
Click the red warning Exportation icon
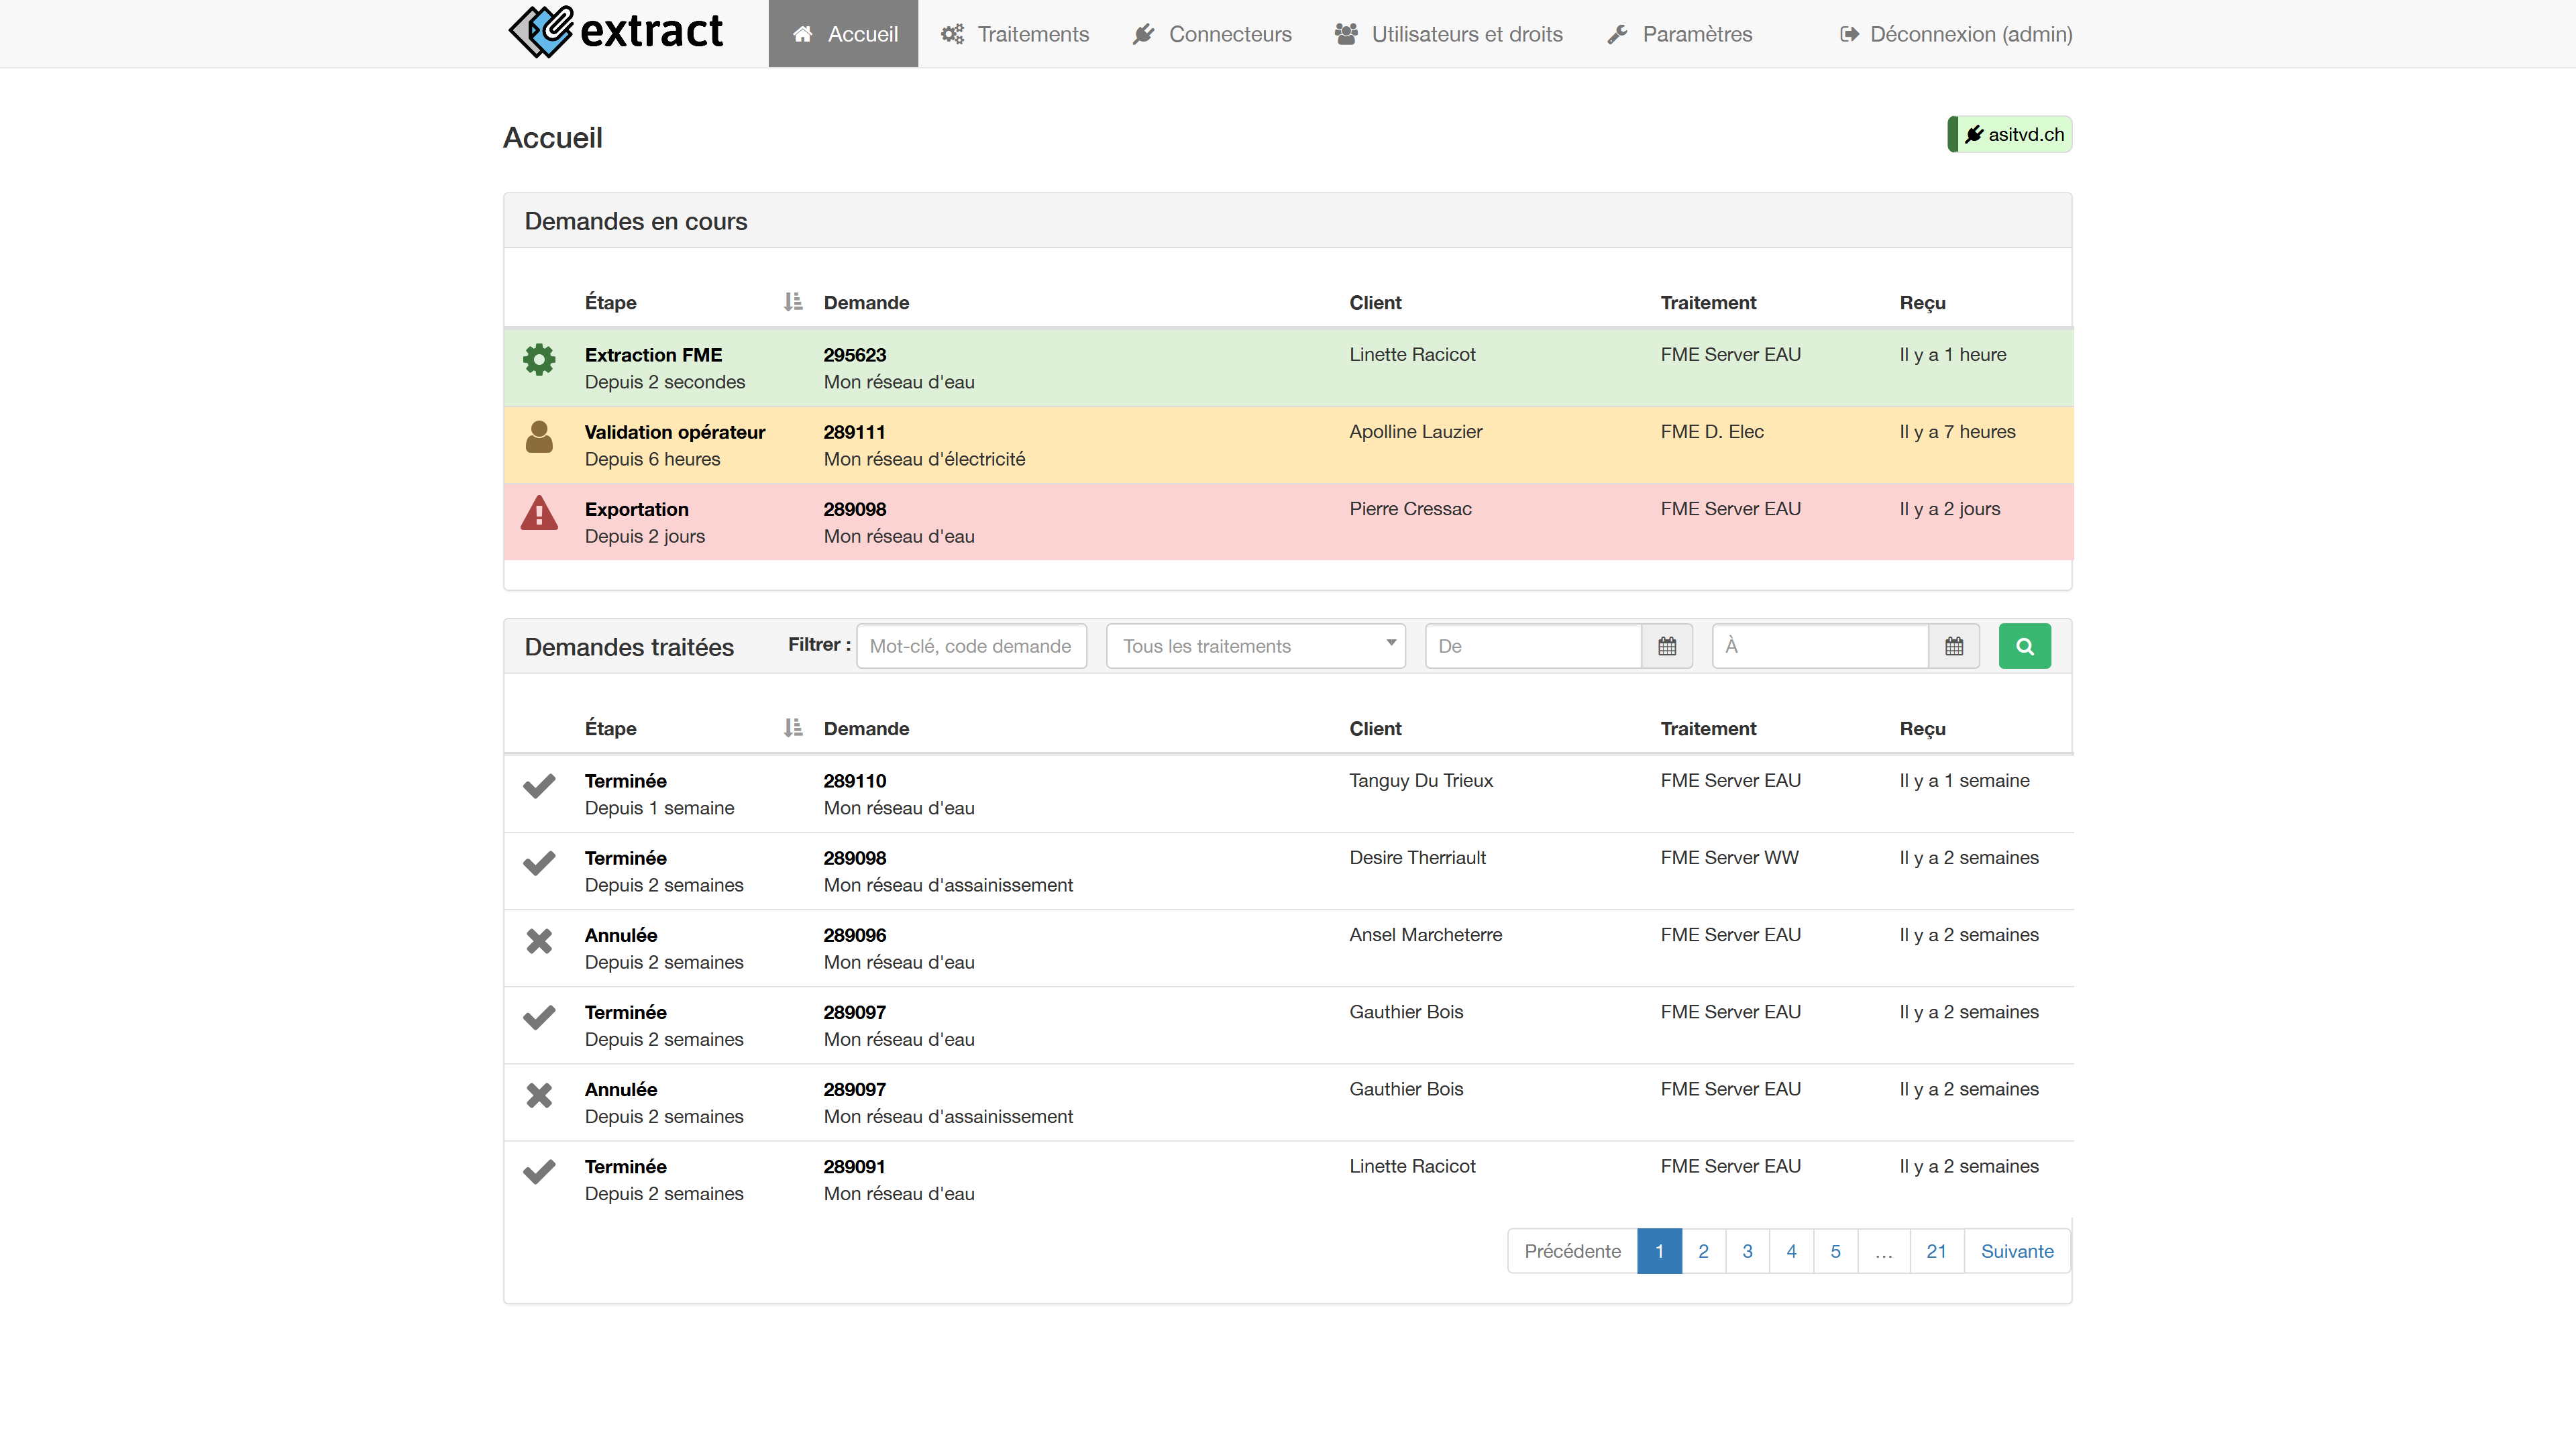pyautogui.click(x=539, y=513)
